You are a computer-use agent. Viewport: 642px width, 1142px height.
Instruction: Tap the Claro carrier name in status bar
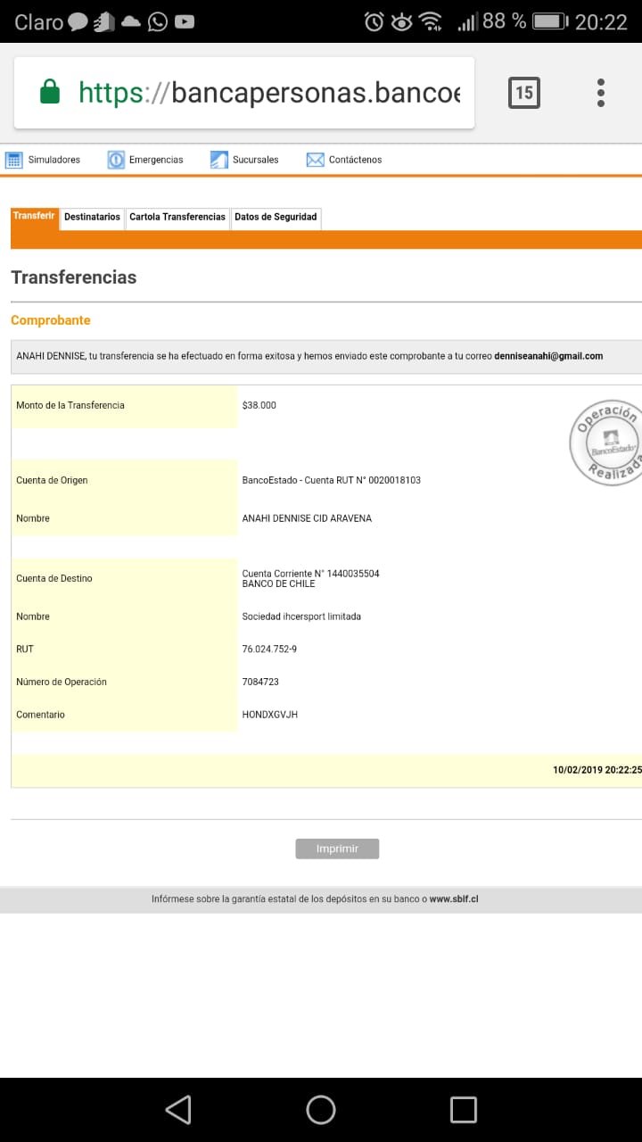point(39,21)
